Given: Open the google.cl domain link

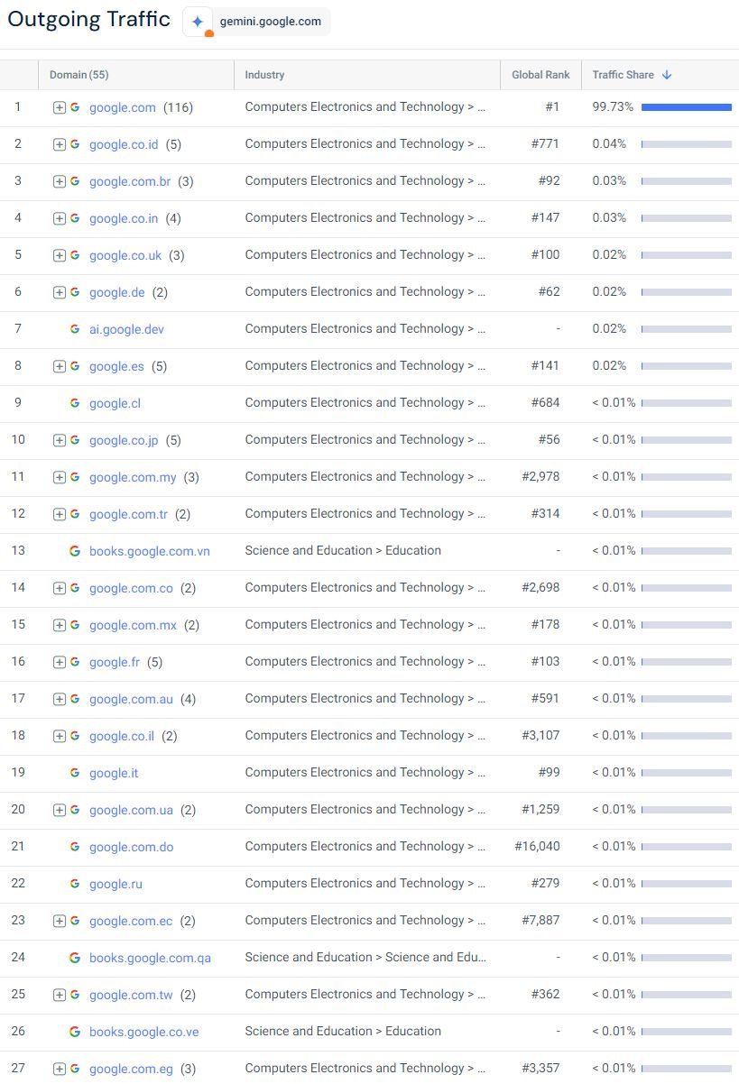Looking at the screenshot, I should 115,403.
